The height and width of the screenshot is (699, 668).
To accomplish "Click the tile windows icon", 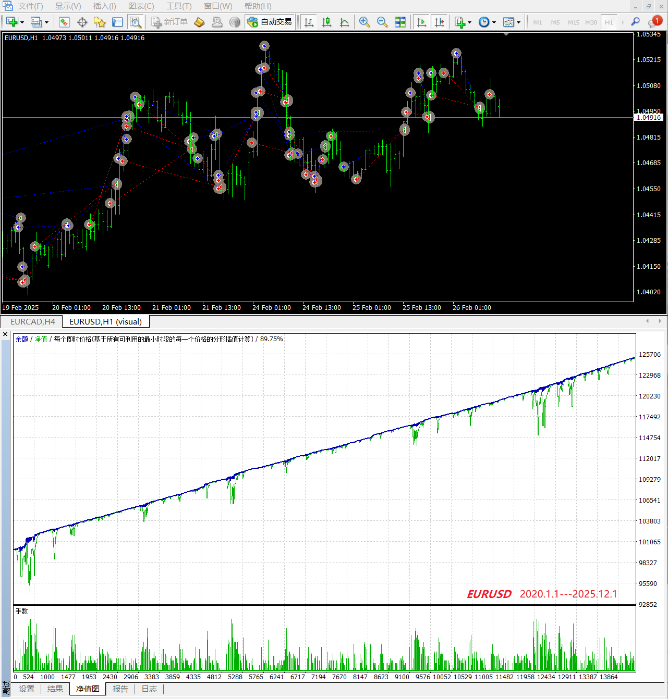I will pos(400,22).
